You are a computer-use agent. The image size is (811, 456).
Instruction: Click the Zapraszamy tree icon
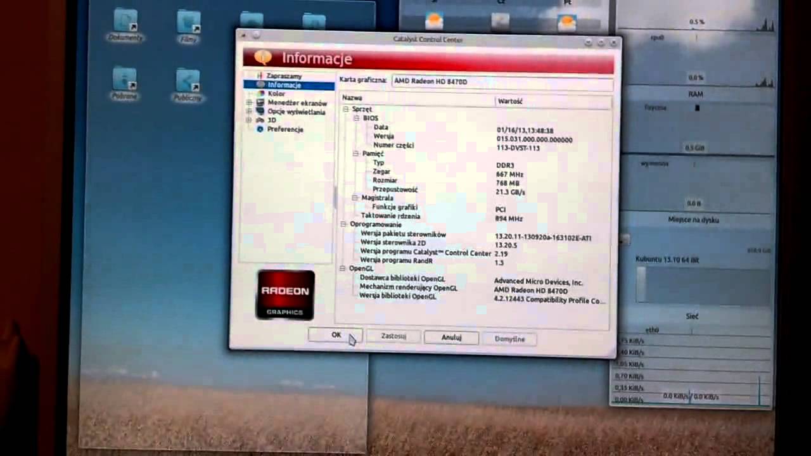(x=259, y=75)
